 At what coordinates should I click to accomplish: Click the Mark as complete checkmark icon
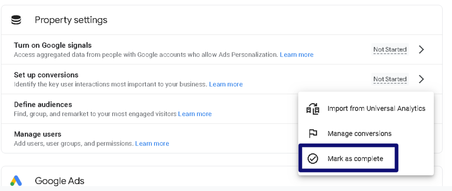tap(313, 158)
